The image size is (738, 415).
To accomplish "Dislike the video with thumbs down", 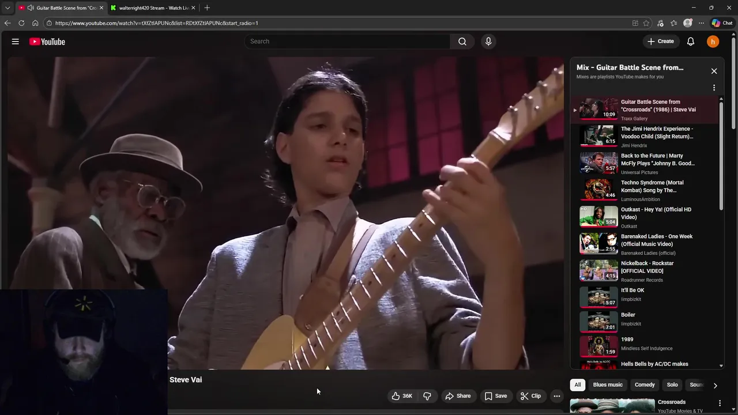I will click(x=427, y=396).
